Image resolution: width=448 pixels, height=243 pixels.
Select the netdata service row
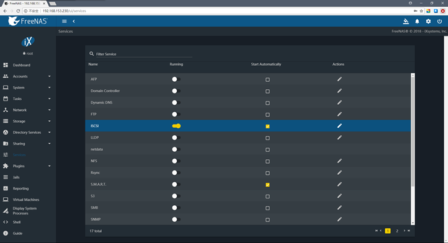click(248, 149)
